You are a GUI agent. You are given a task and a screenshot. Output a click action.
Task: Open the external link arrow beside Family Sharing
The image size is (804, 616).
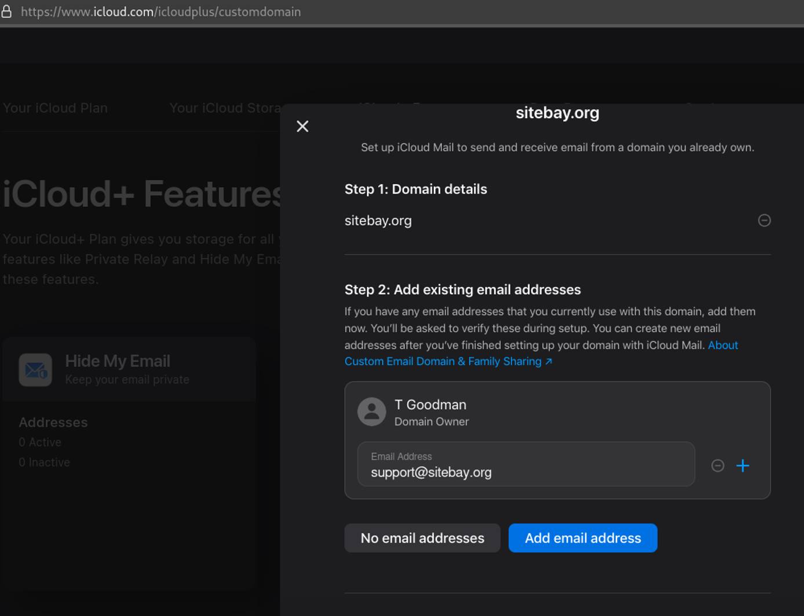[x=549, y=361]
